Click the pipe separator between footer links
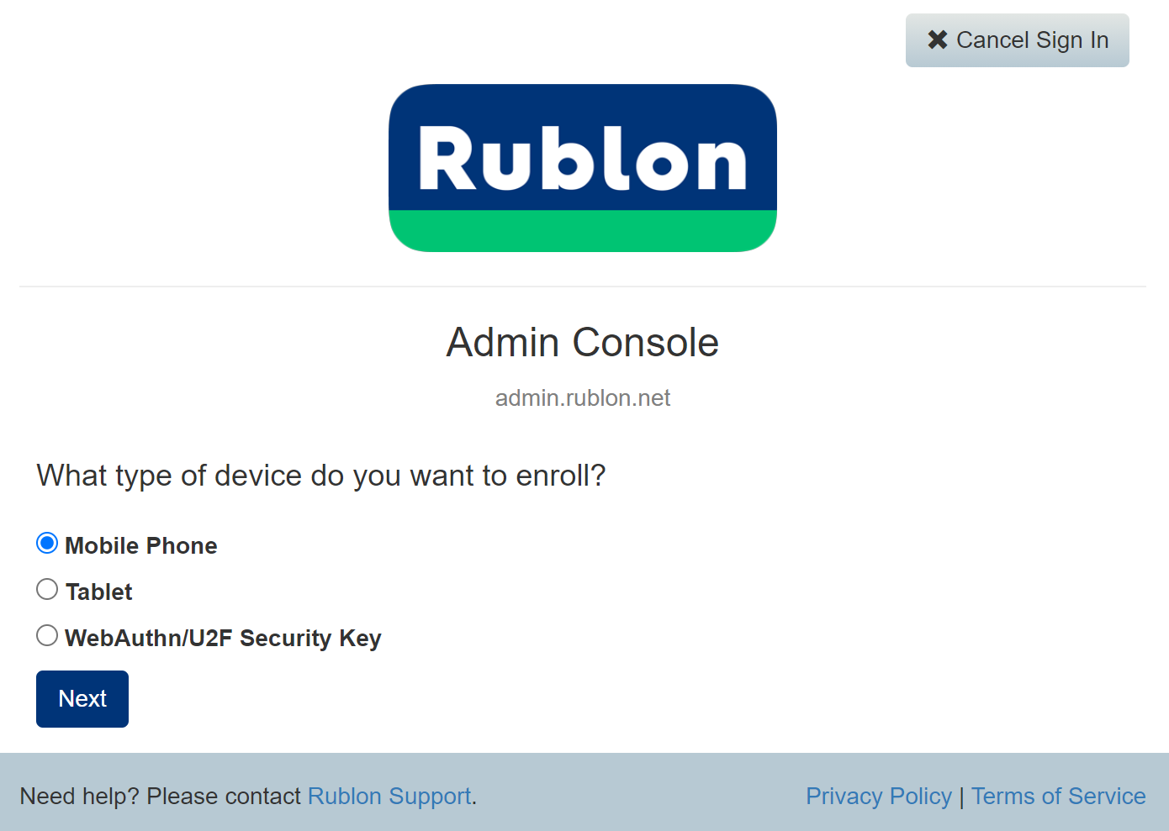Image resolution: width=1169 pixels, height=831 pixels. [x=961, y=797]
